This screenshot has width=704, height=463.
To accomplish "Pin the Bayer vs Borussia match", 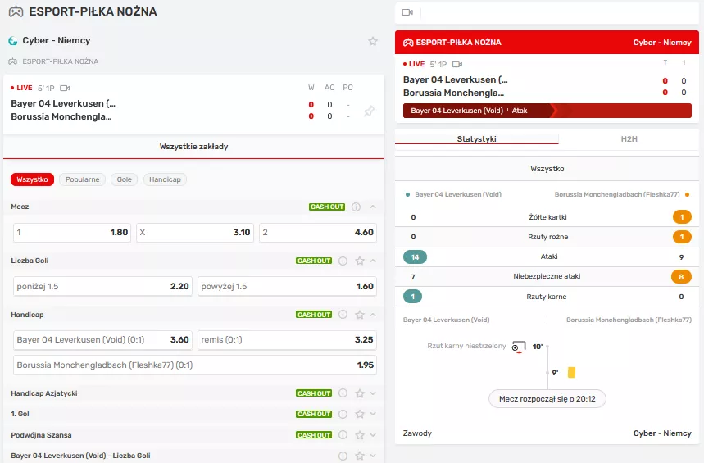I will tap(369, 111).
